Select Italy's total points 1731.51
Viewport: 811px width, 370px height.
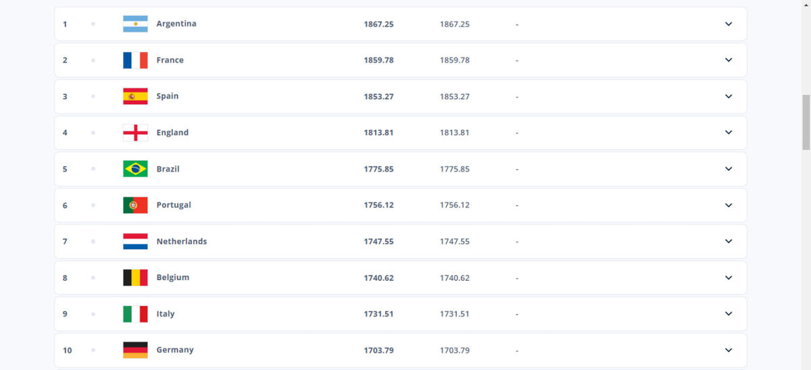(x=378, y=314)
